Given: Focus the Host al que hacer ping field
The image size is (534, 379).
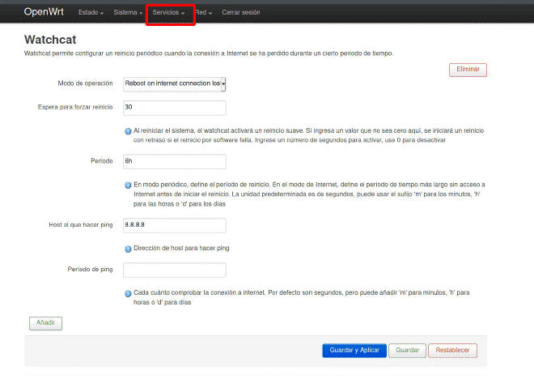Looking at the screenshot, I should point(174,225).
